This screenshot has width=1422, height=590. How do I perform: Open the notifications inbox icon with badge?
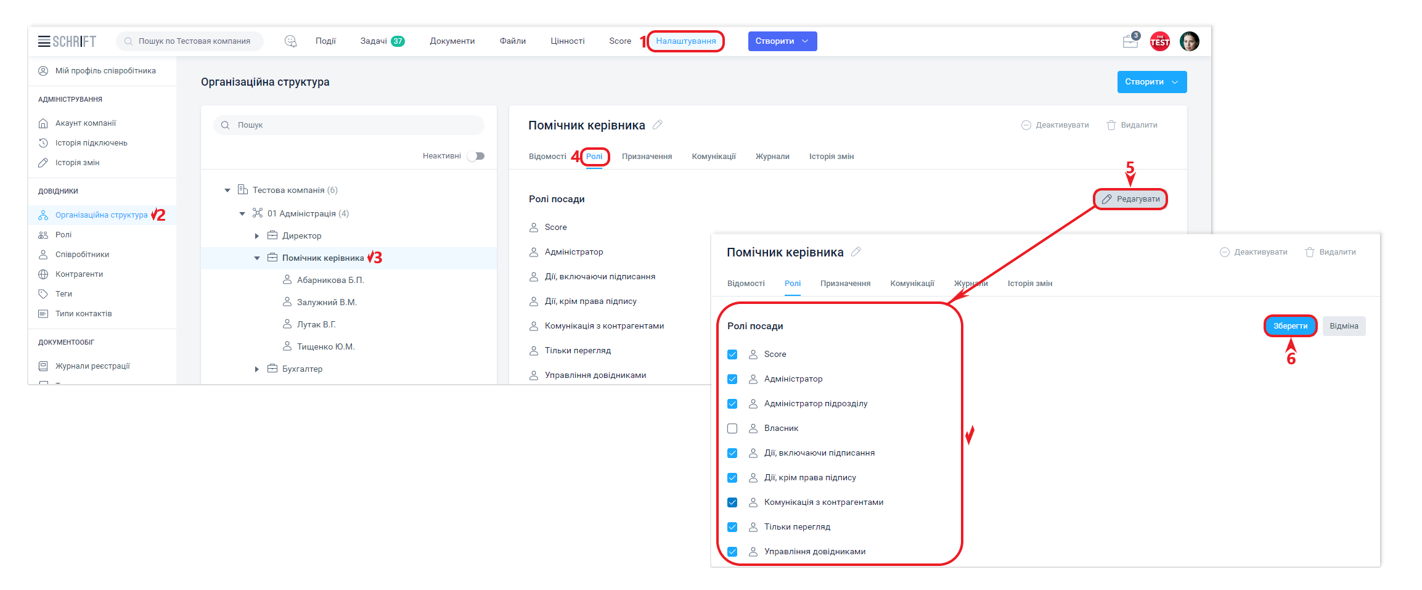coord(1130,41)
